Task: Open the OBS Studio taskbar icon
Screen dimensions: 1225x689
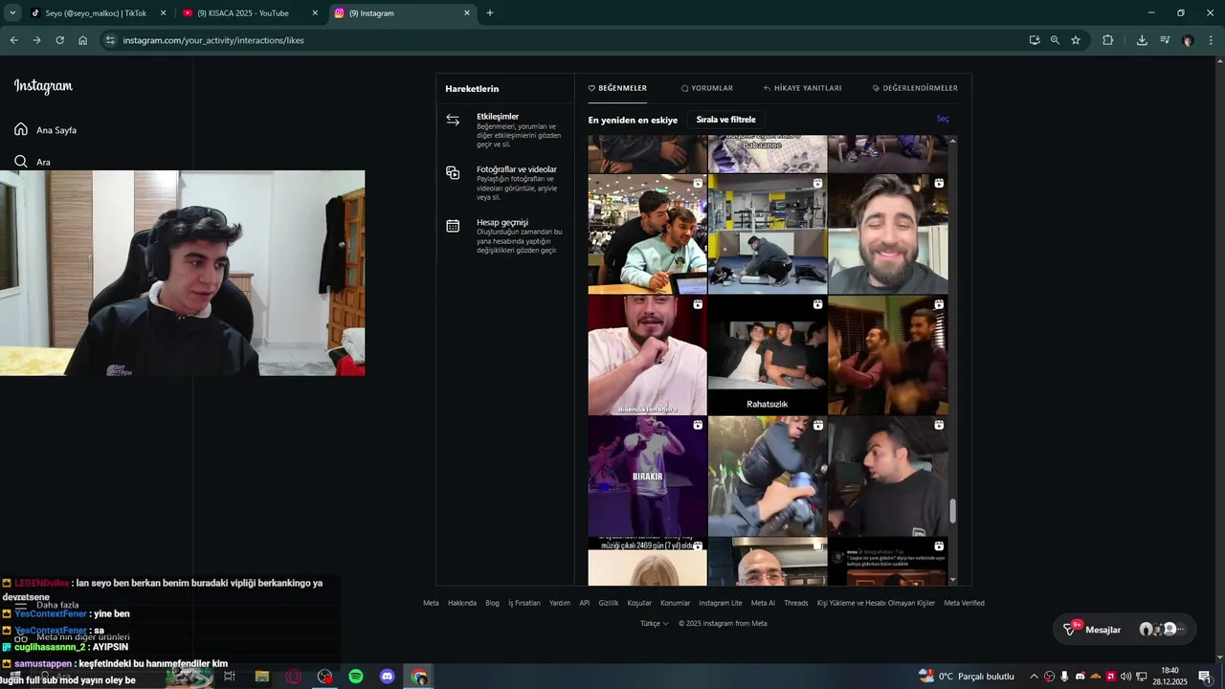Action: coord(325,677)
